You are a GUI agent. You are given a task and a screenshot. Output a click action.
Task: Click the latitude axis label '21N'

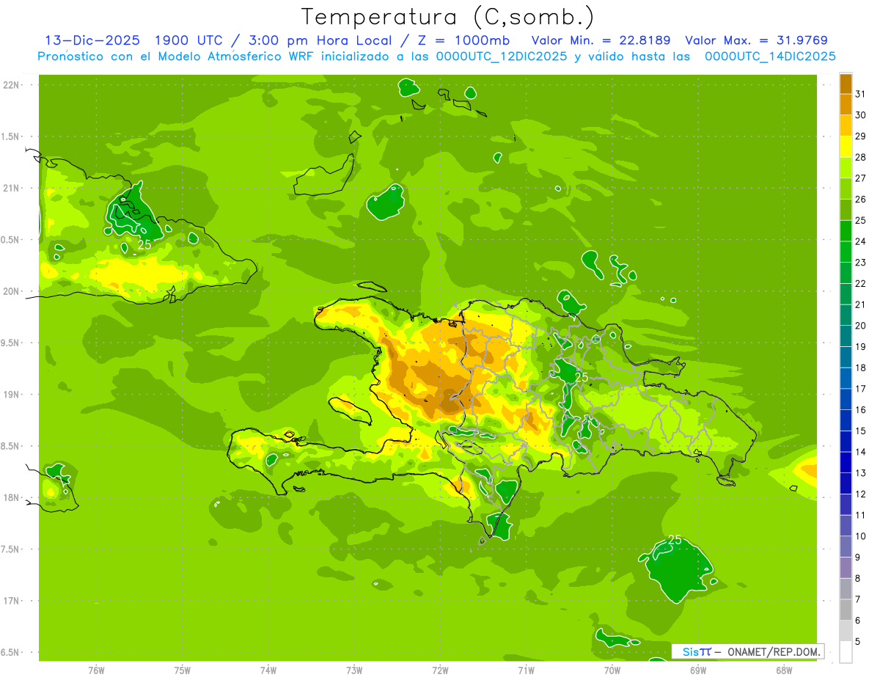pyautogui.click(x=11, y=189)
